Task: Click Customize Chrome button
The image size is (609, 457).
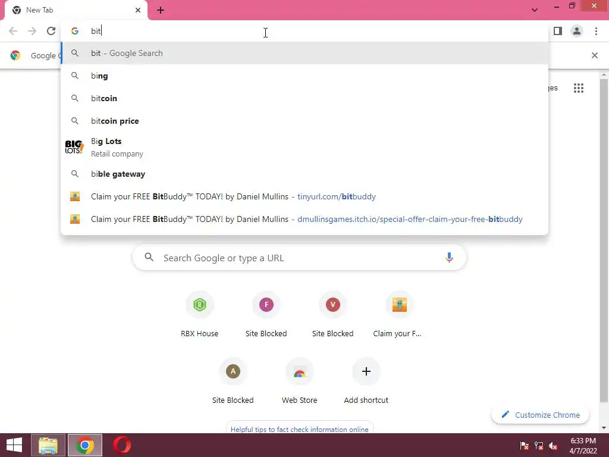Action: [x=540, y=415]
